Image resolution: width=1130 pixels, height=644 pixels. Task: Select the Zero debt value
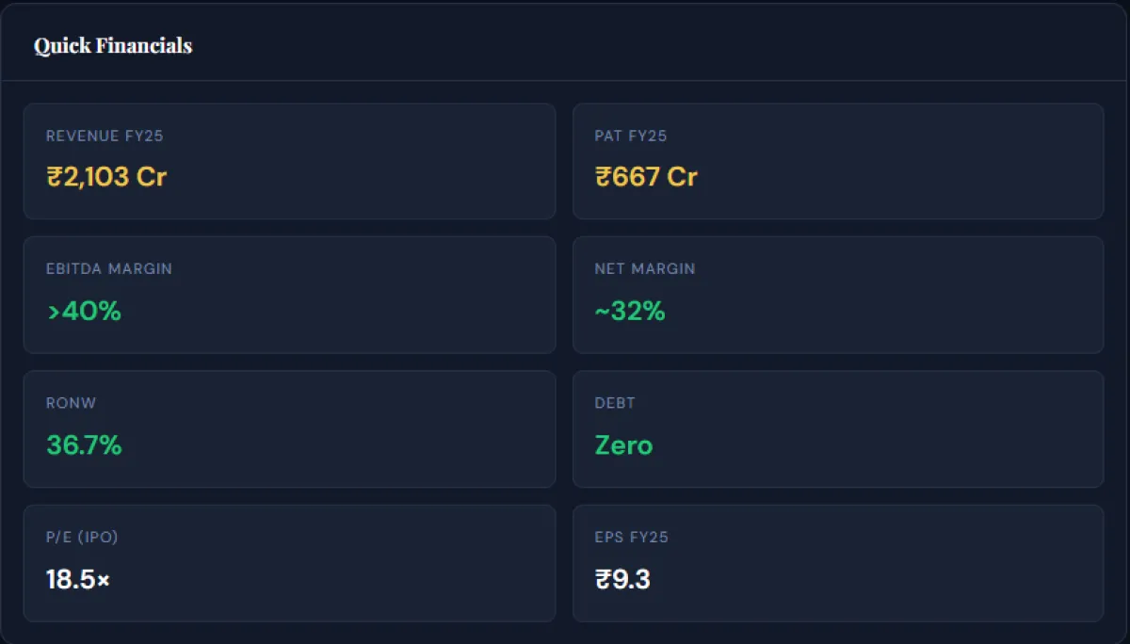tap(623, 445)
